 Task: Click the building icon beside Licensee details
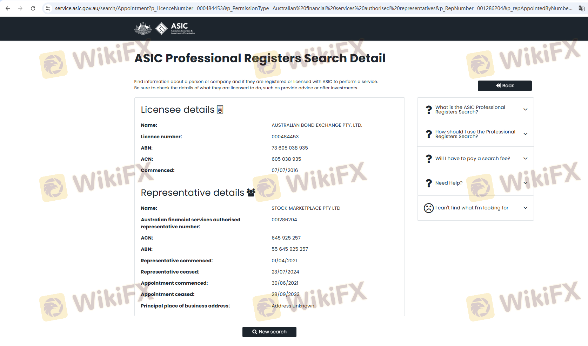coord(220,110)
